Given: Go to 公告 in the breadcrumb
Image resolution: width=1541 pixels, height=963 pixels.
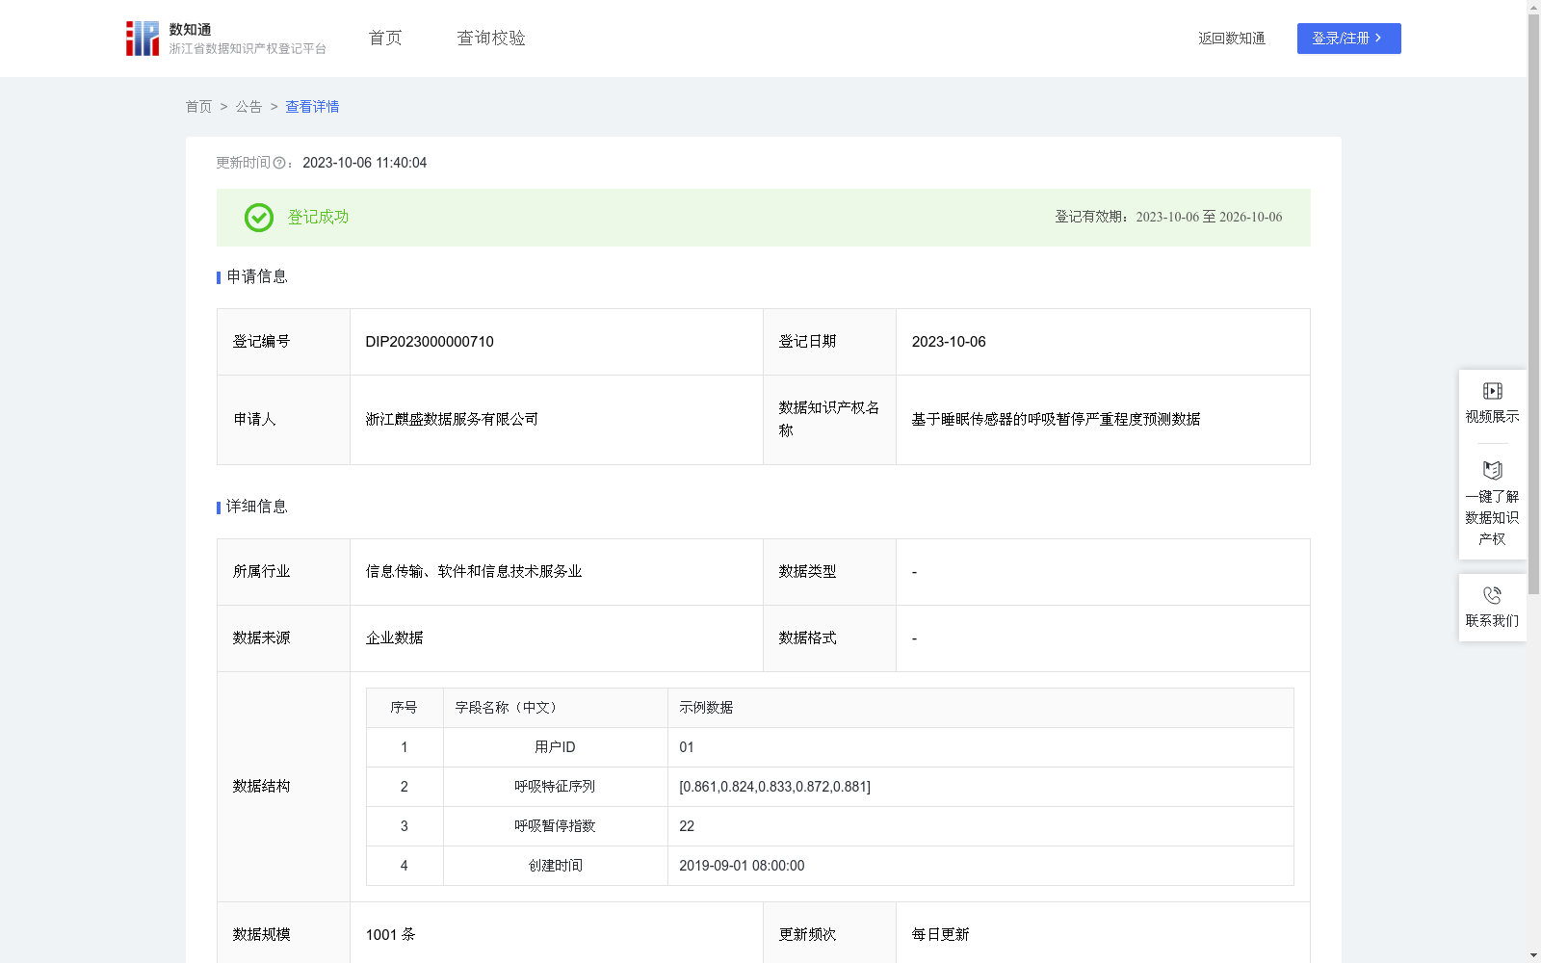Looking at the screenshot, I should coord(248,107).
